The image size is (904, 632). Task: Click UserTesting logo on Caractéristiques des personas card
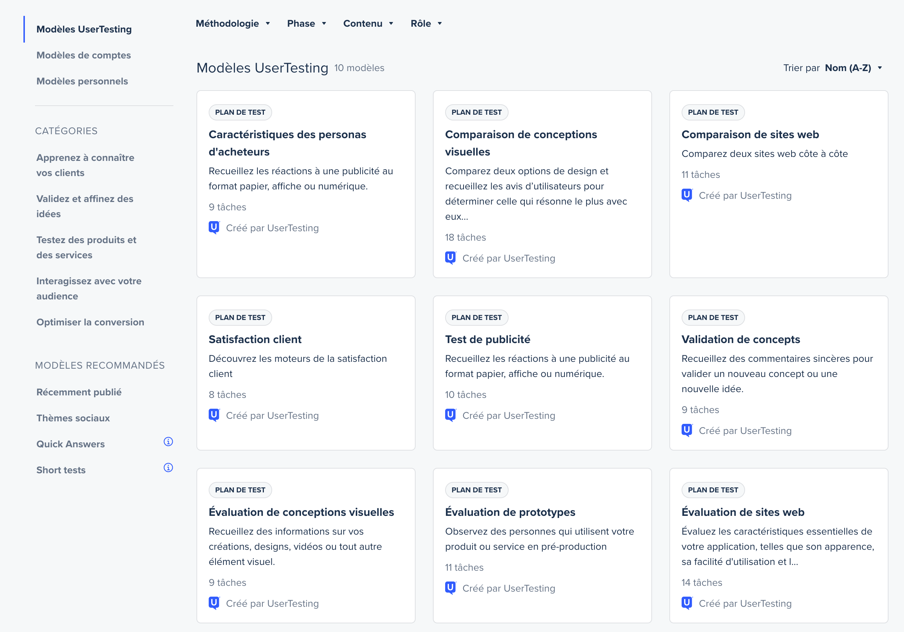click(214, 228)
